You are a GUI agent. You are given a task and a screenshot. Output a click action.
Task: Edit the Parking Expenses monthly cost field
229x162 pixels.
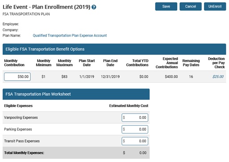pos(135,129)
